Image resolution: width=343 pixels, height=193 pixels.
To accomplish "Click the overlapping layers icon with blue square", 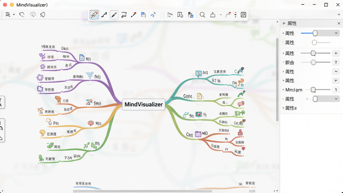I will point(191,15).
